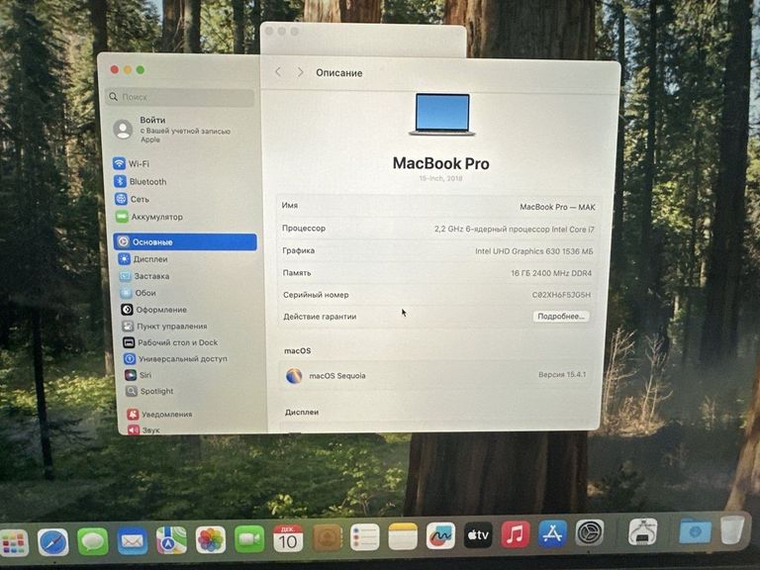The image size is (760, 570).
Task: Launch Safari from the Dock
Action: tap(52, 542)
